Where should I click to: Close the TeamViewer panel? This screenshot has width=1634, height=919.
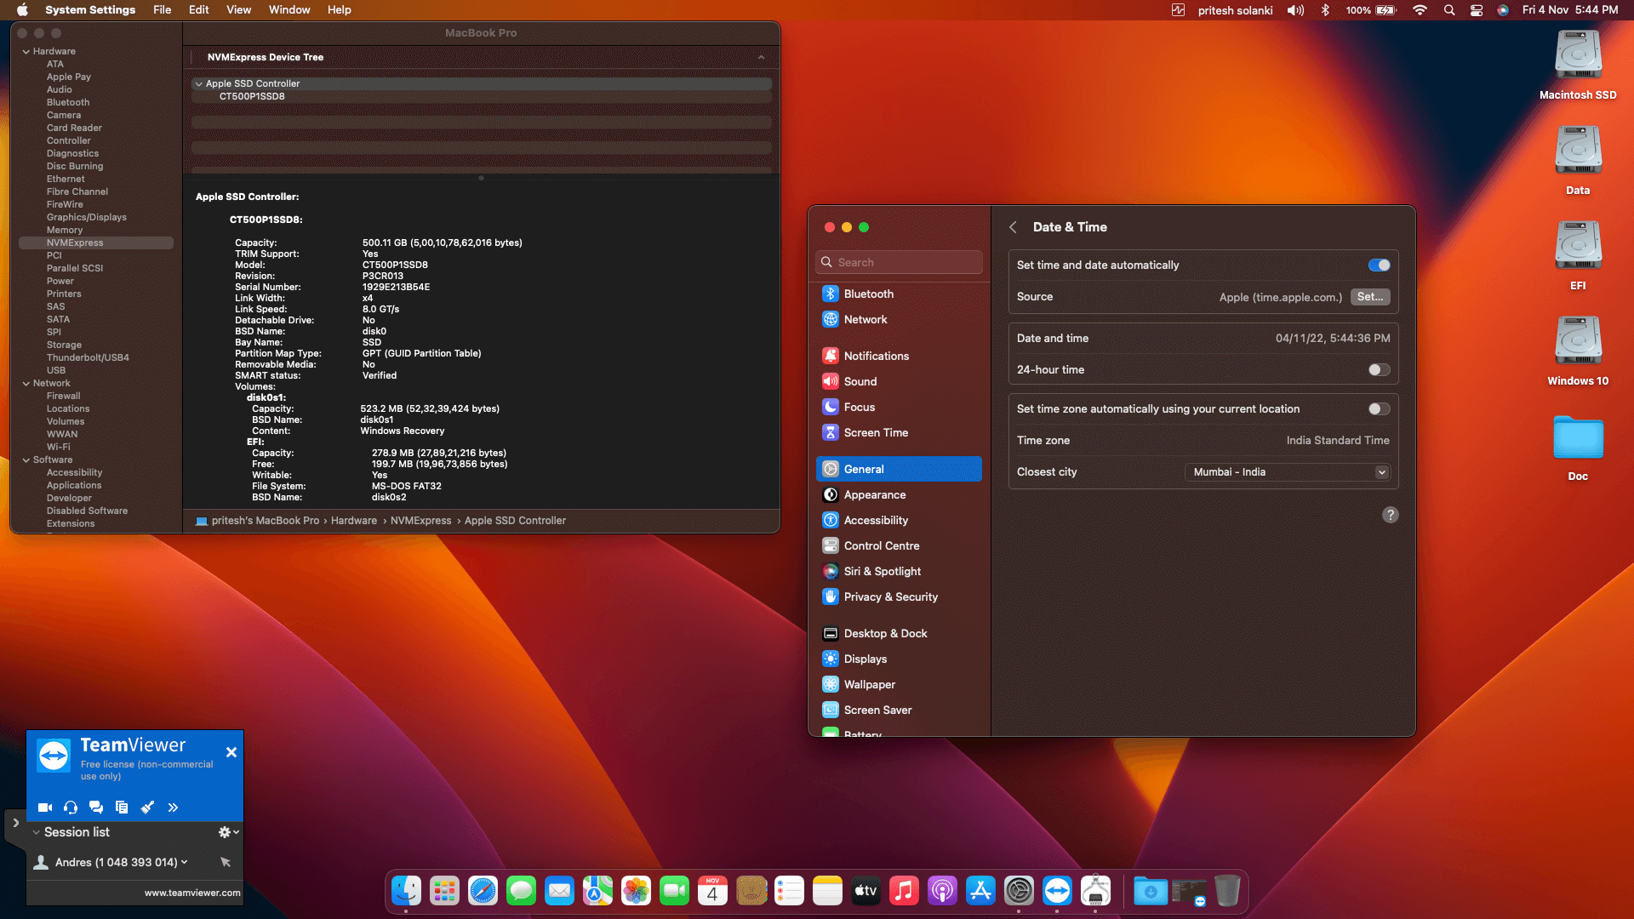pyautogui.click(x=231, y=752)
